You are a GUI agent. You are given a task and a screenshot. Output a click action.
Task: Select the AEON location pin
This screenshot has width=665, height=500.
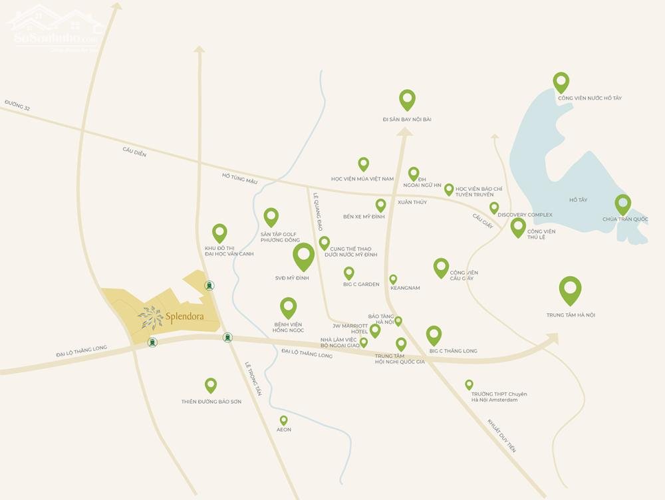point(284,421)
